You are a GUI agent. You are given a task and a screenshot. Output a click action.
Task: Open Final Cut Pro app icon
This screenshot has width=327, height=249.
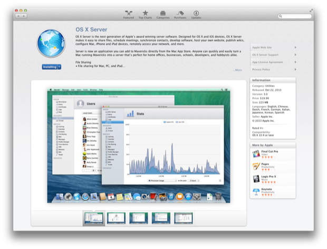(x=256, y=154)
